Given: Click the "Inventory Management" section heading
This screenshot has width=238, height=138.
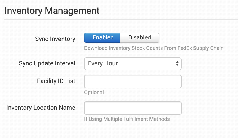Looking at the screenshot, I should [52, 11].
